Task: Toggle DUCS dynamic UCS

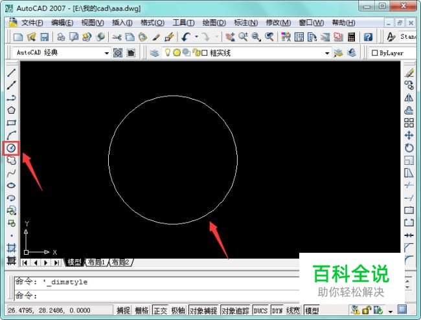Action: click(x=260, y=310)
